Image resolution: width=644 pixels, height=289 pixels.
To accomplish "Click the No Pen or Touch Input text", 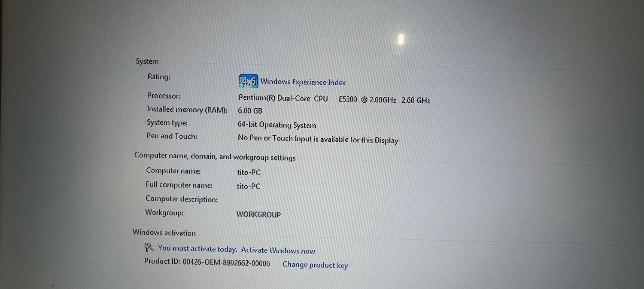I will [x=318, y=139].
